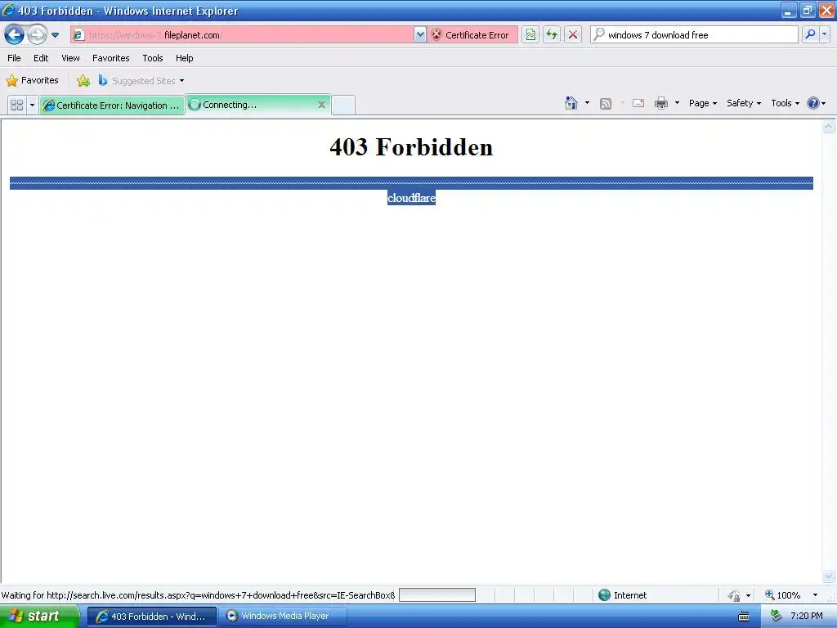Image resolution: width=837 pixels, height=628 pixels.
Task: Open the Safety command bar menu
Action: 744,103
